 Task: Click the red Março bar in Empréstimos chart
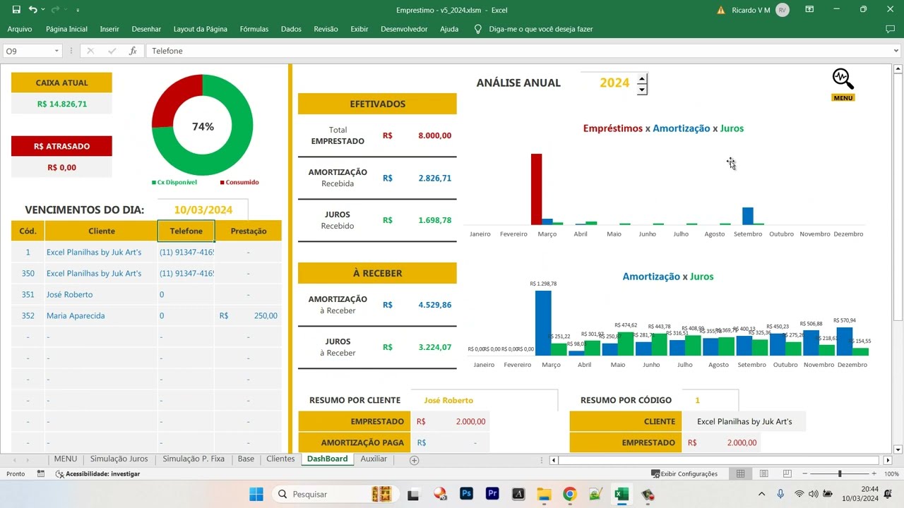click(x=536, y=189)
